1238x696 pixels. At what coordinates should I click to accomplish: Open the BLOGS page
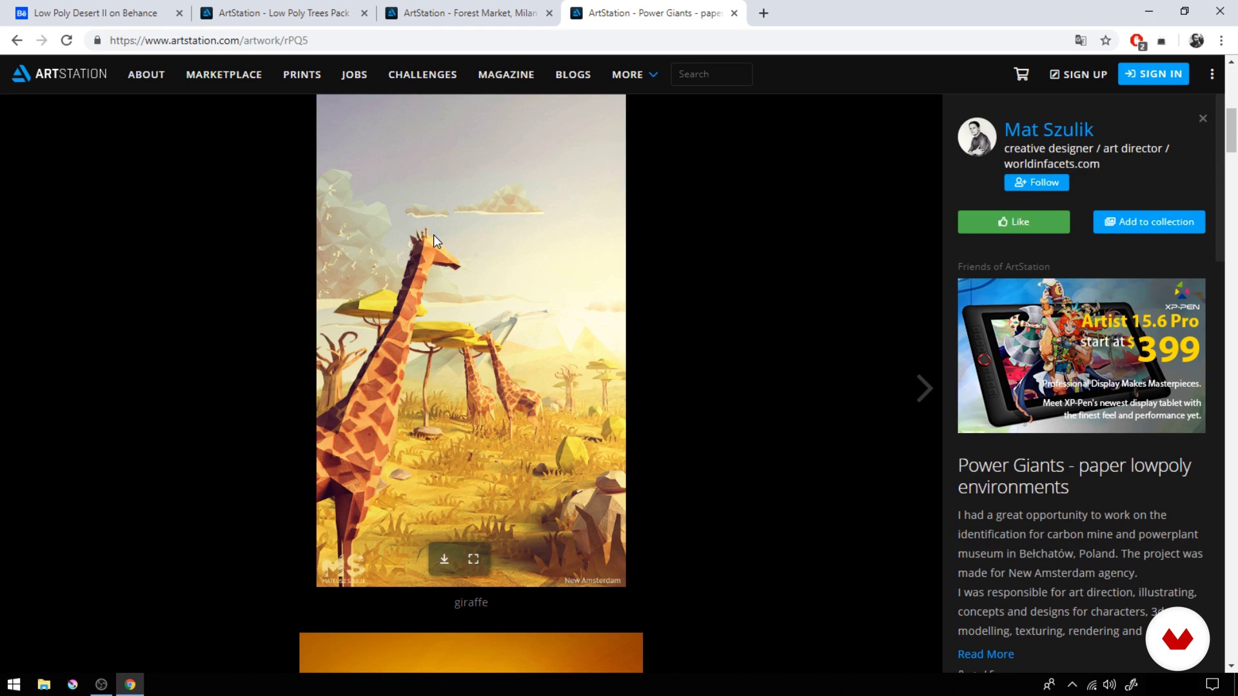[x=573, y=75]
